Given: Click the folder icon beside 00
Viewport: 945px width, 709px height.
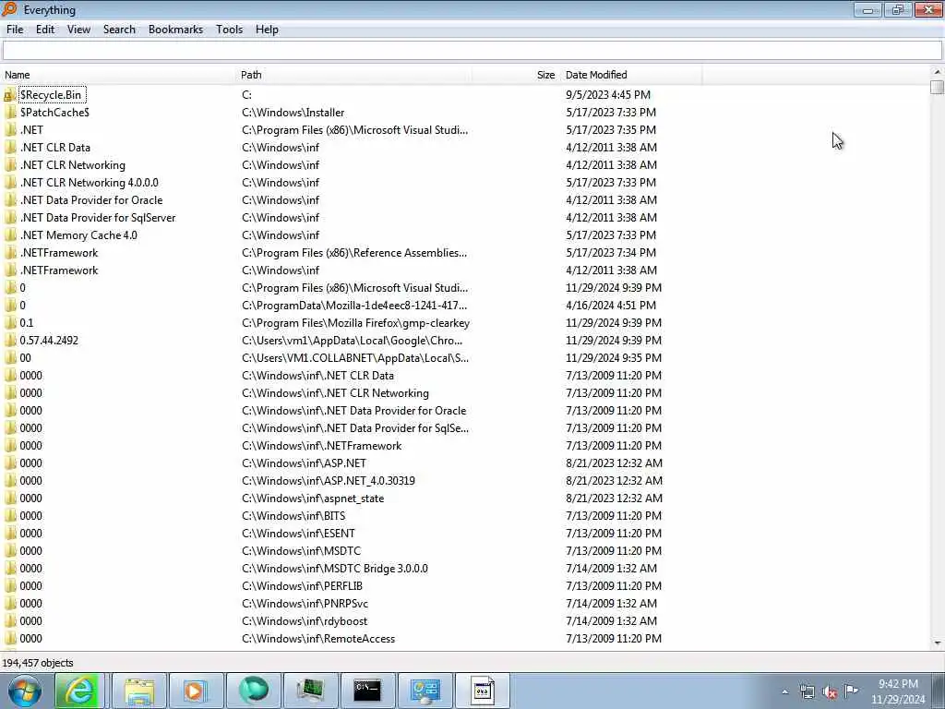Looking at the screenshot, I should click(9, 358).
